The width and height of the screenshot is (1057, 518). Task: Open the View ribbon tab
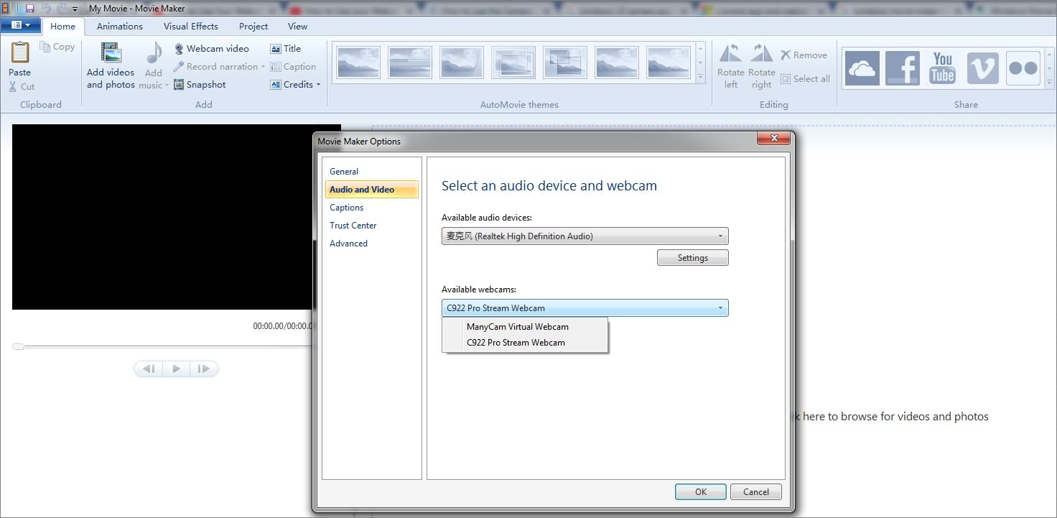297,27
